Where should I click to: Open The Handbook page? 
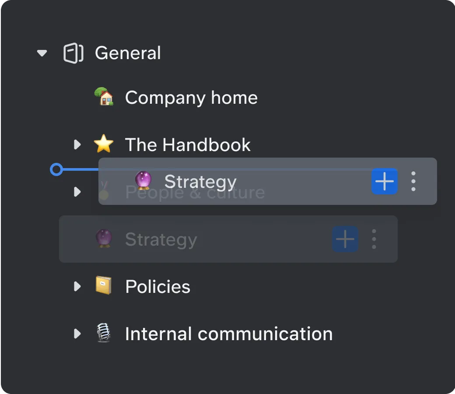click(x=188, y=144)
